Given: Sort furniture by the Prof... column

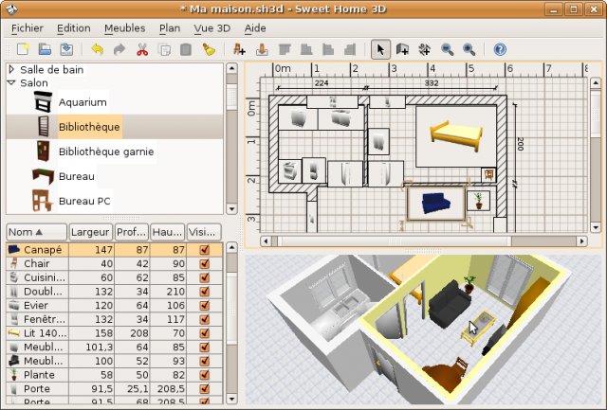Looking at the screenshot, I should [x=132, y=232].
